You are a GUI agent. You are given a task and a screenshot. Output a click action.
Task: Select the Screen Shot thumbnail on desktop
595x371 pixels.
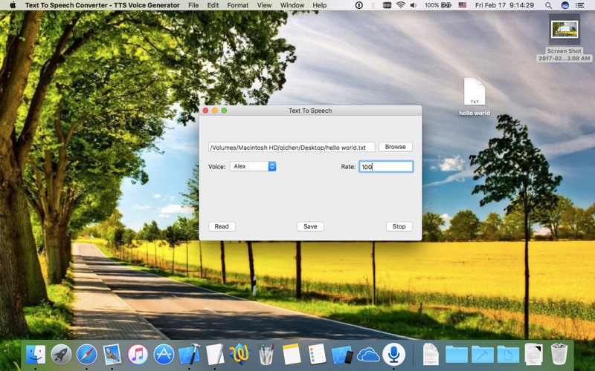click(565, 30)
